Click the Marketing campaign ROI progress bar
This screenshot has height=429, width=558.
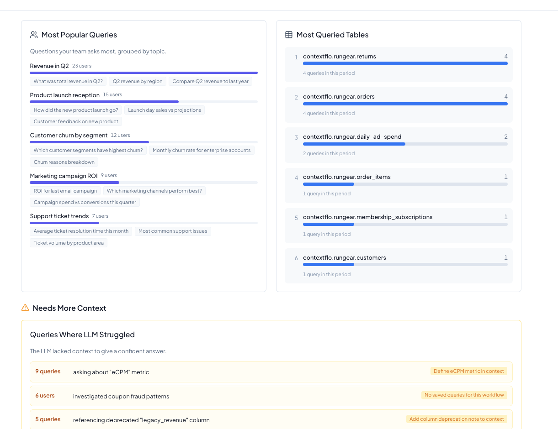(144, 183)
